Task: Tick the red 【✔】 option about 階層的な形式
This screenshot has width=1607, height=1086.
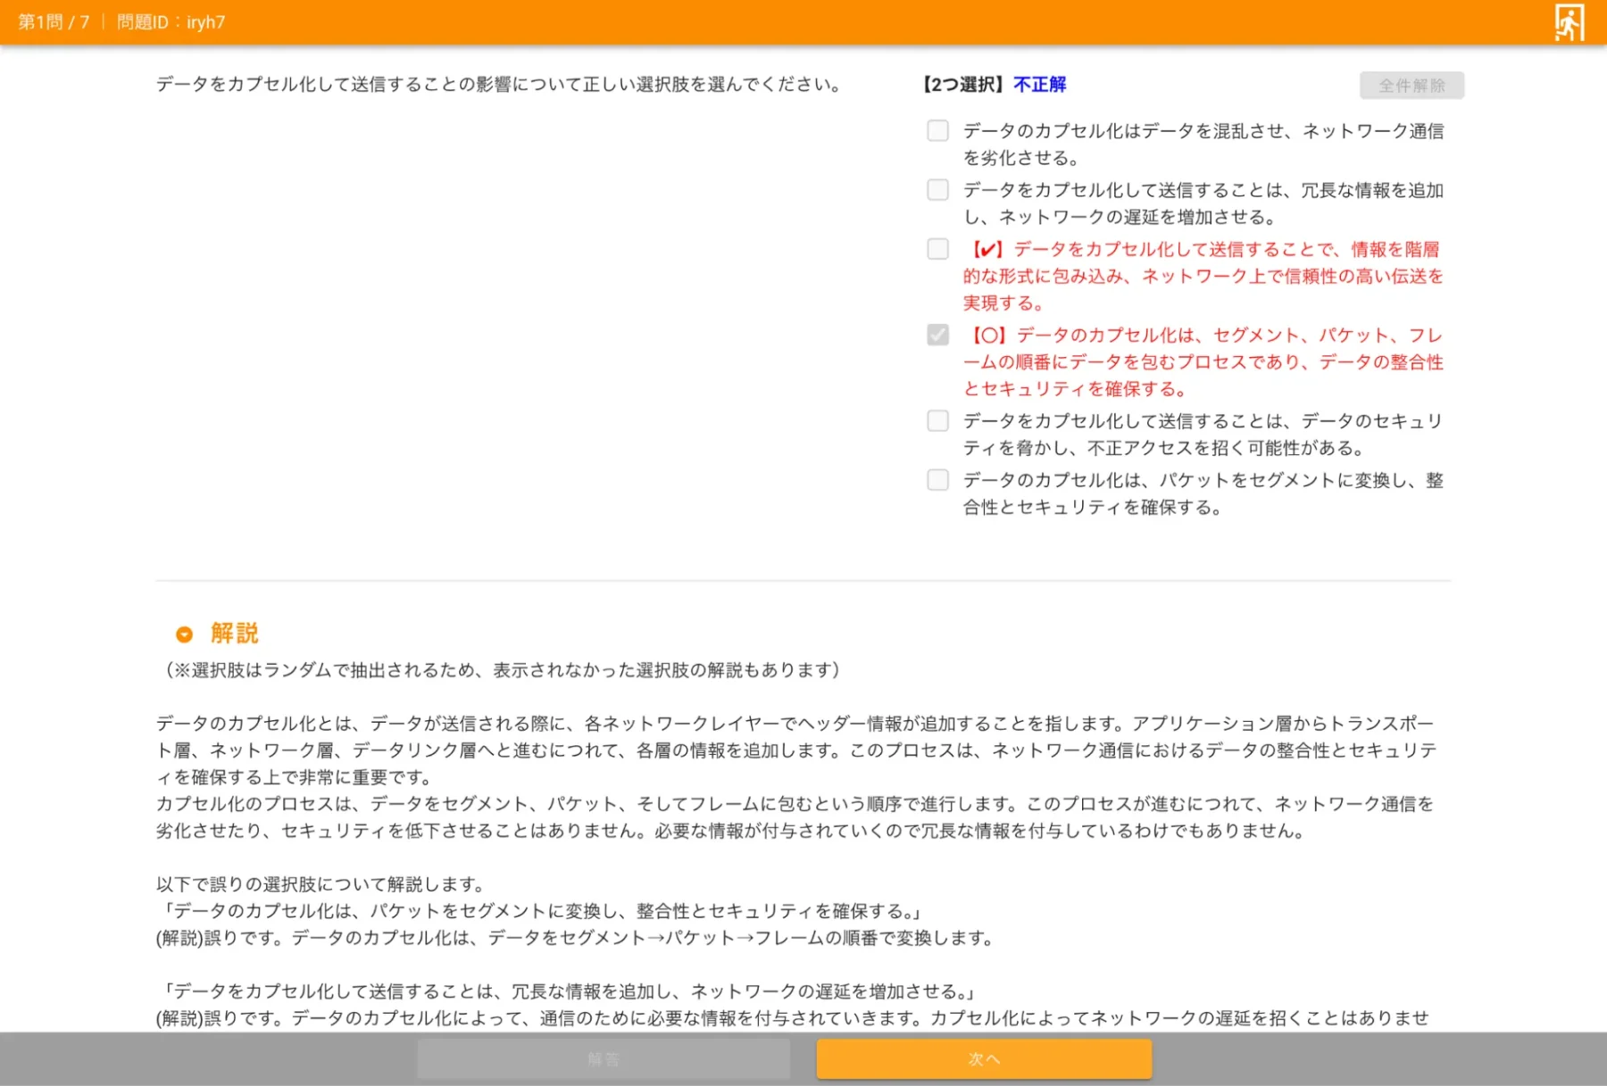Action: pos(937,249)
